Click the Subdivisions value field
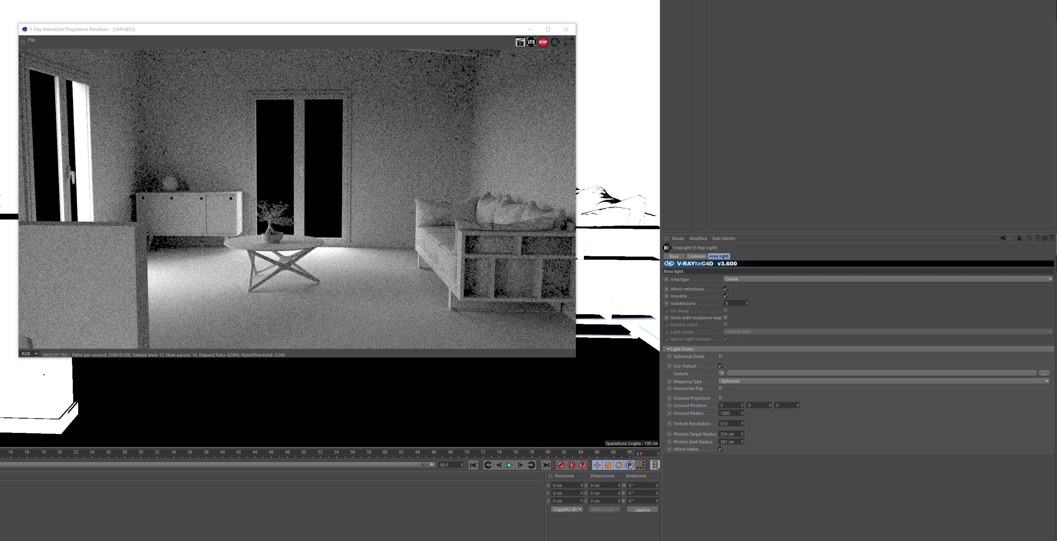The image size is (1057, 541). [734, 303]
